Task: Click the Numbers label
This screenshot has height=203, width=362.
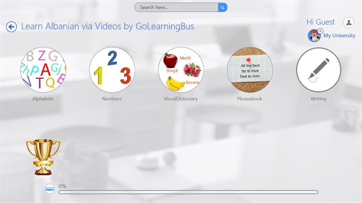Action: coord(112,99)
